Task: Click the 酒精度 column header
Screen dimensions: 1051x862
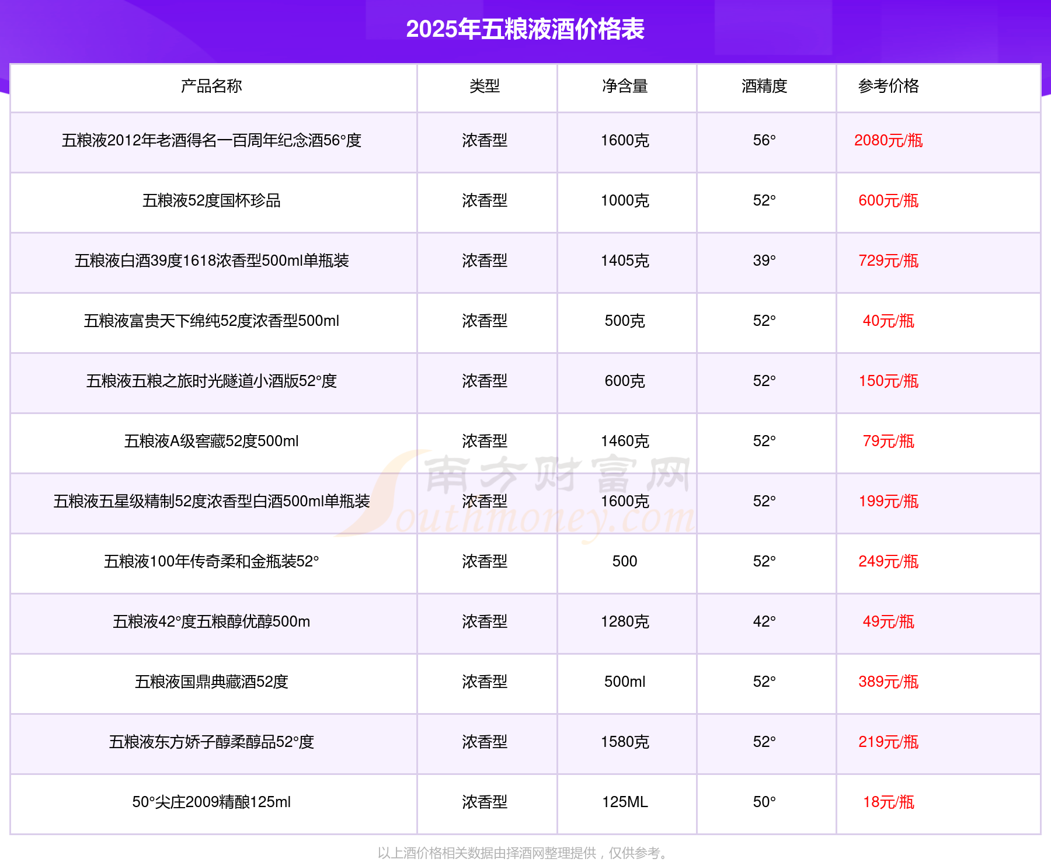Action: (764, 86)
